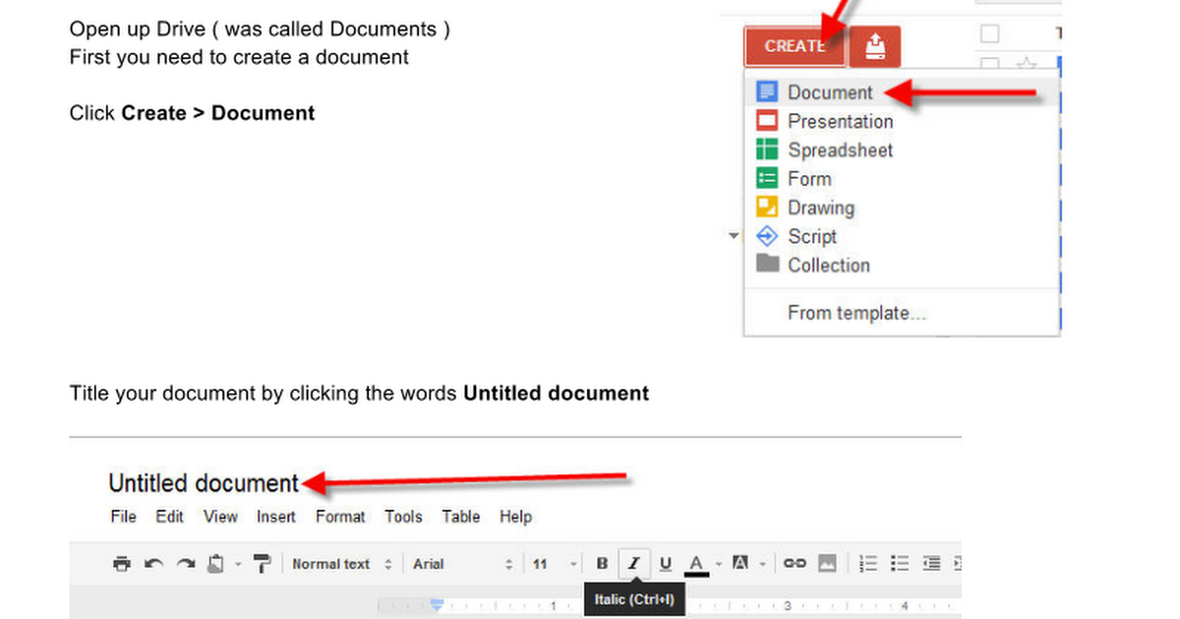Click the Untitled document title
This screenshot has width=1180, height=619.
point(204,483)
